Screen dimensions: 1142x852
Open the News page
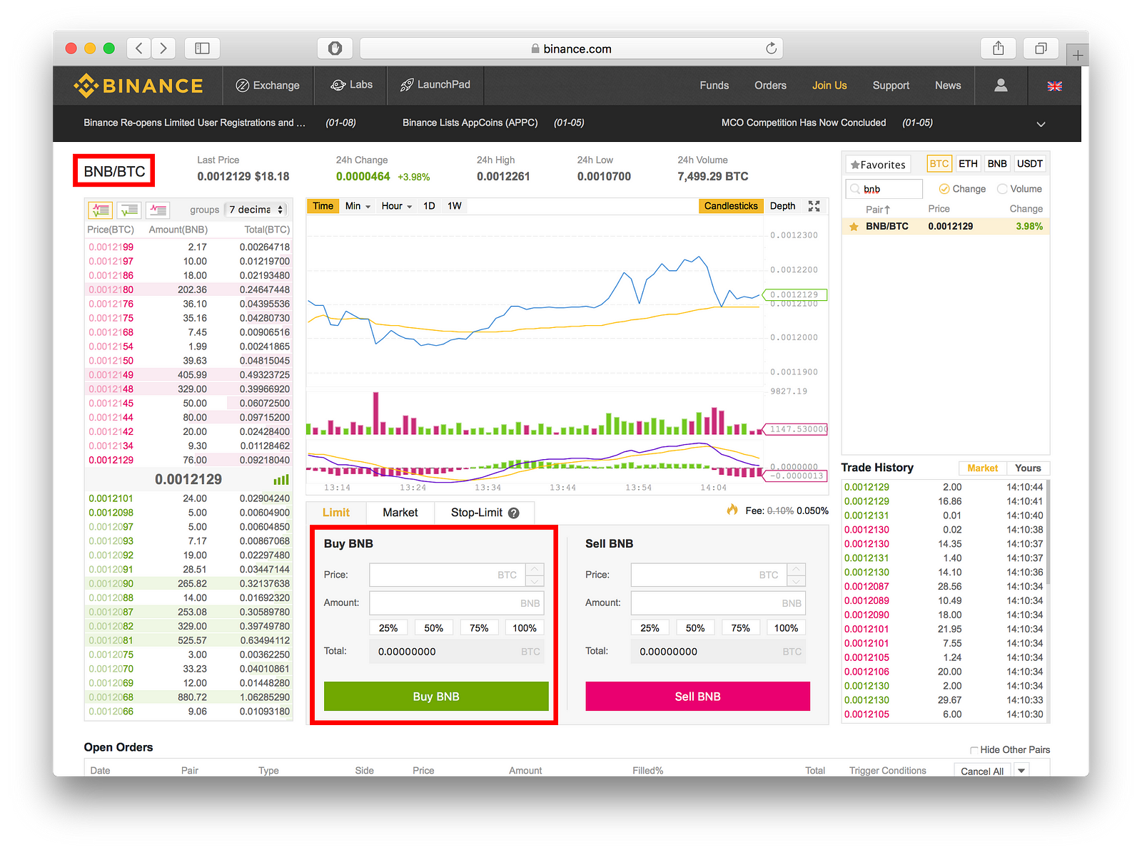point(948,86)
